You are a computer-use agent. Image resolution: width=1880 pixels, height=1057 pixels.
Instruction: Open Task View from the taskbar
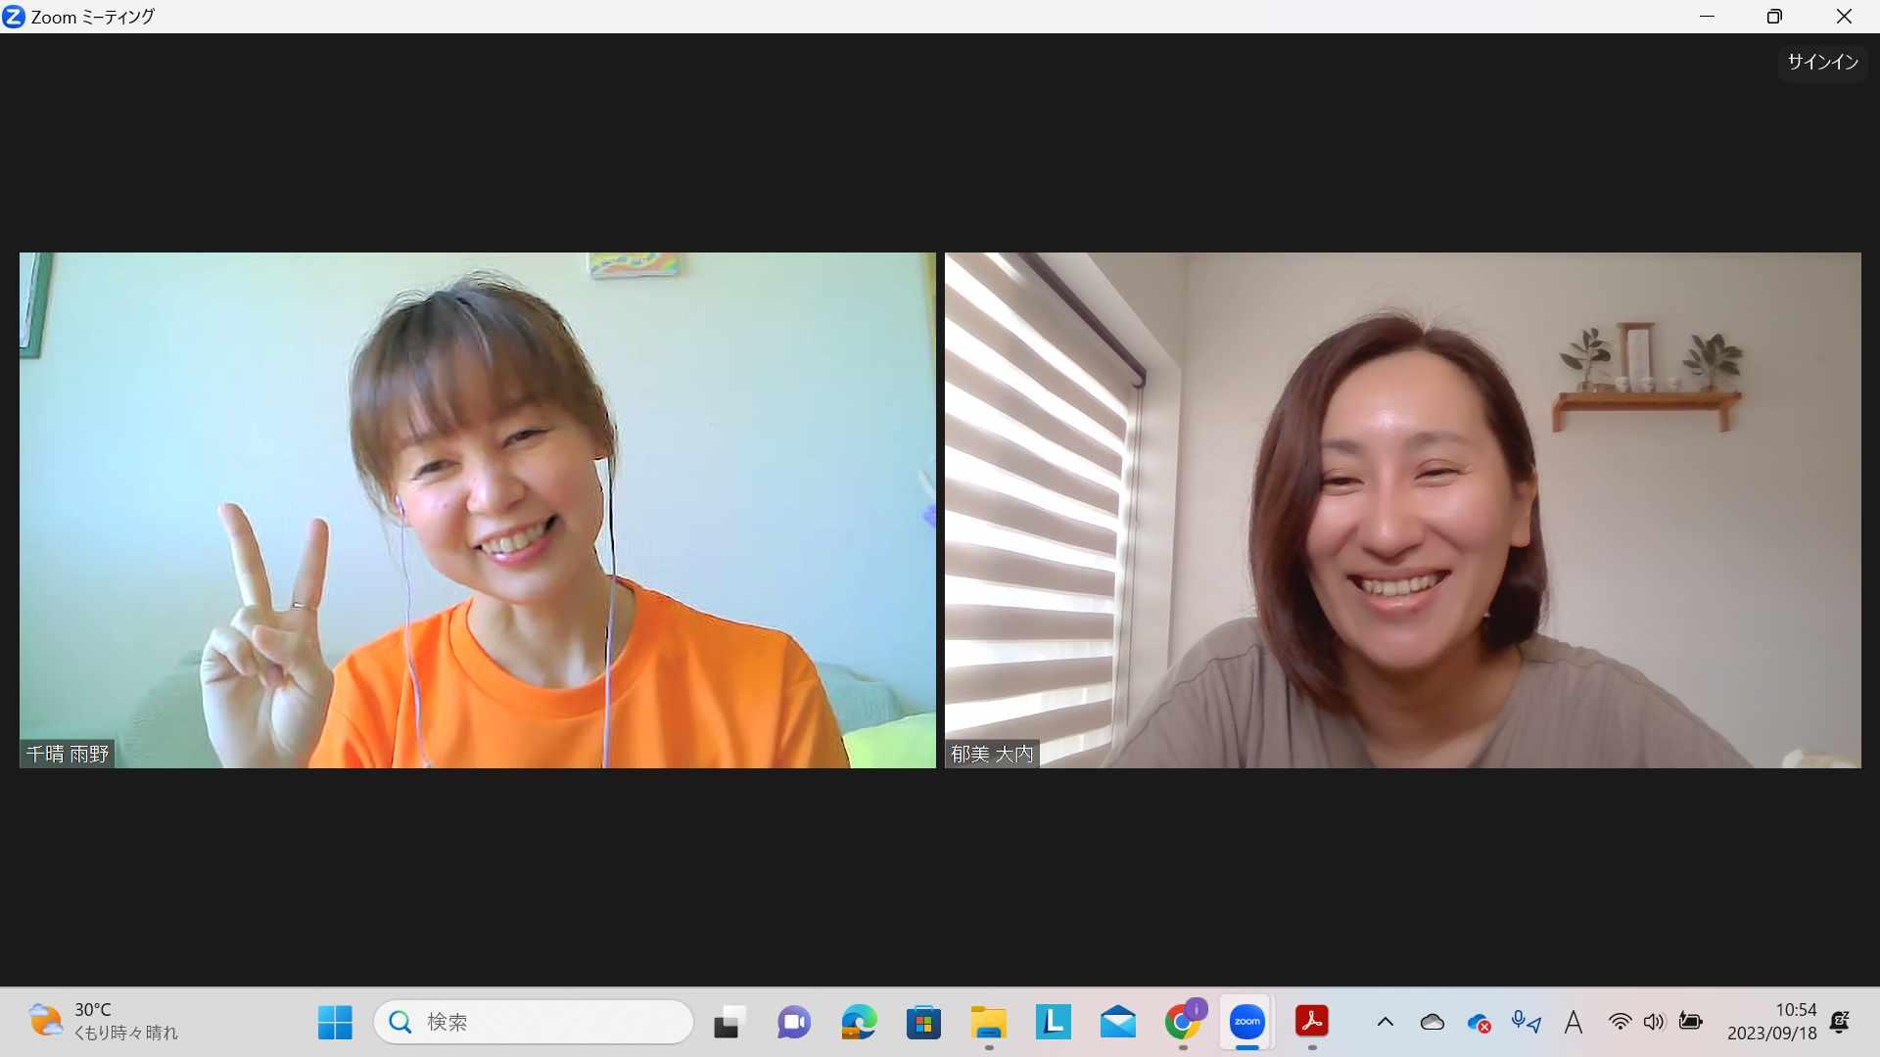coord(728,1022)
